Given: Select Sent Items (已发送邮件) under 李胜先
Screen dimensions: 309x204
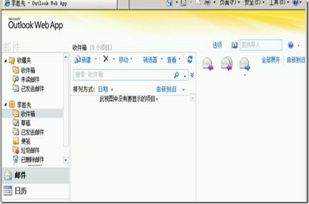Looking at the screenshot, I should point(32,132).
